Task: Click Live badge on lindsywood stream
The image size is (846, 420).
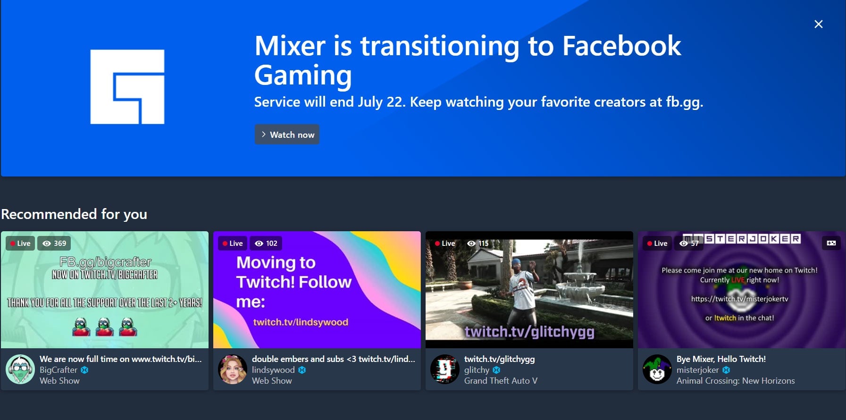Action: (x=233, y=244)
